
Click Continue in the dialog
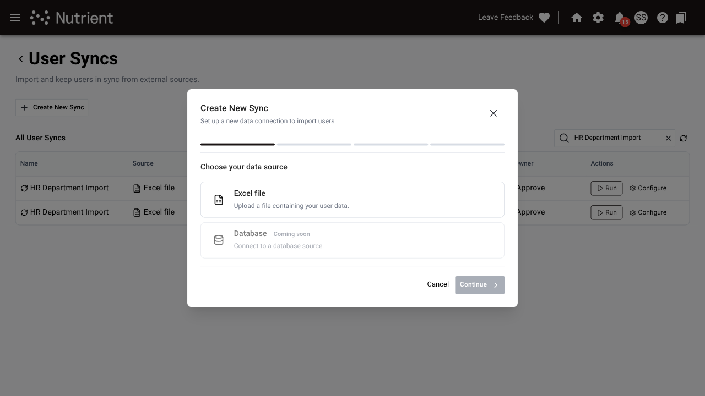[x=479, y=284]
